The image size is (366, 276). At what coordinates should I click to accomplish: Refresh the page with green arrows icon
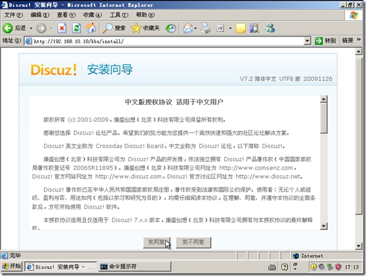coord(77,28)
